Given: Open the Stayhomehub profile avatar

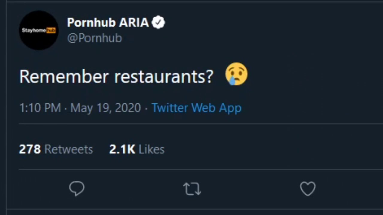Looking at the screenshot, I should tap(39, 30).
